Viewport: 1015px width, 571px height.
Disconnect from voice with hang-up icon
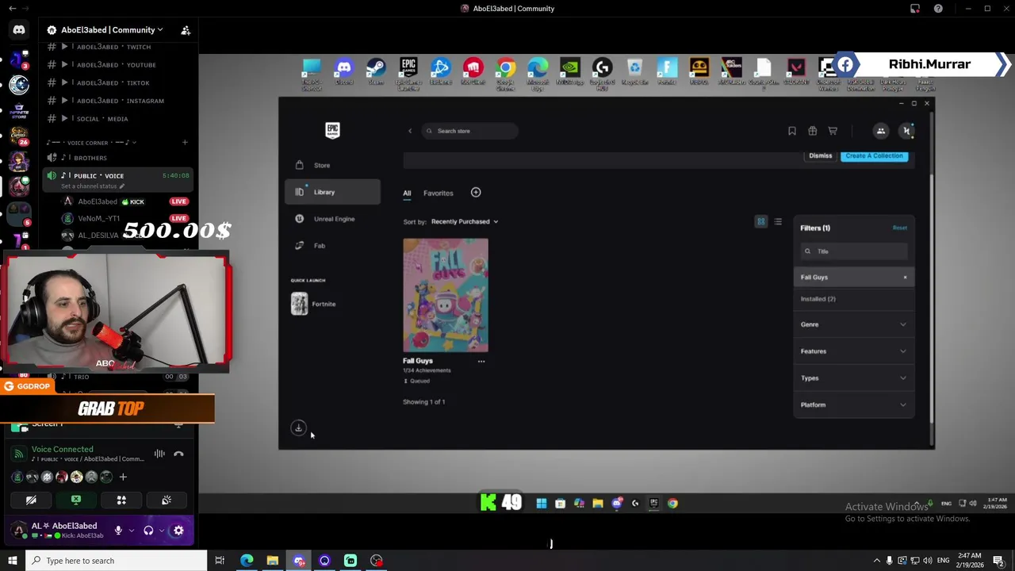[x=178, y=454]
